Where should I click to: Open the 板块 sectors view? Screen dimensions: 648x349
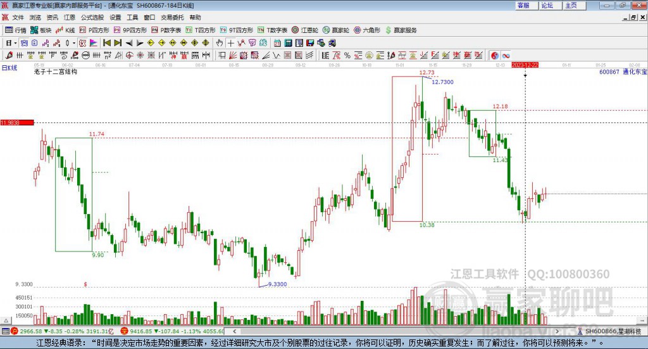40,30
